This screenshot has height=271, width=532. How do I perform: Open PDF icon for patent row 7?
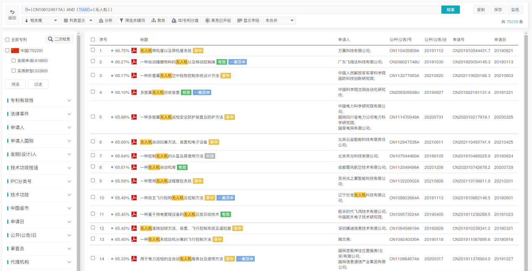click(134, 156)
